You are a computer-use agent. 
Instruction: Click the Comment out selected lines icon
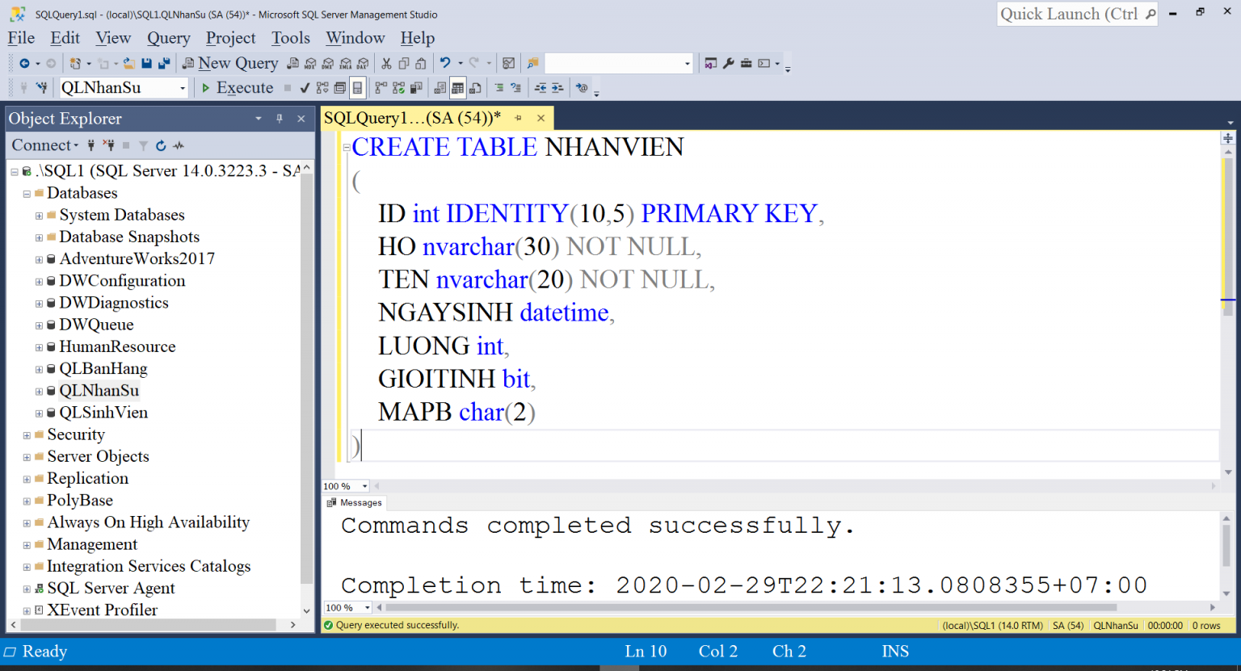pyautogui.click(x=499, y=87)
